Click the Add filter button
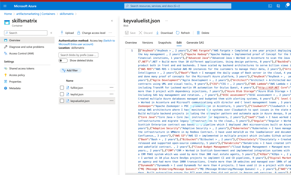 tap(70, 70)
